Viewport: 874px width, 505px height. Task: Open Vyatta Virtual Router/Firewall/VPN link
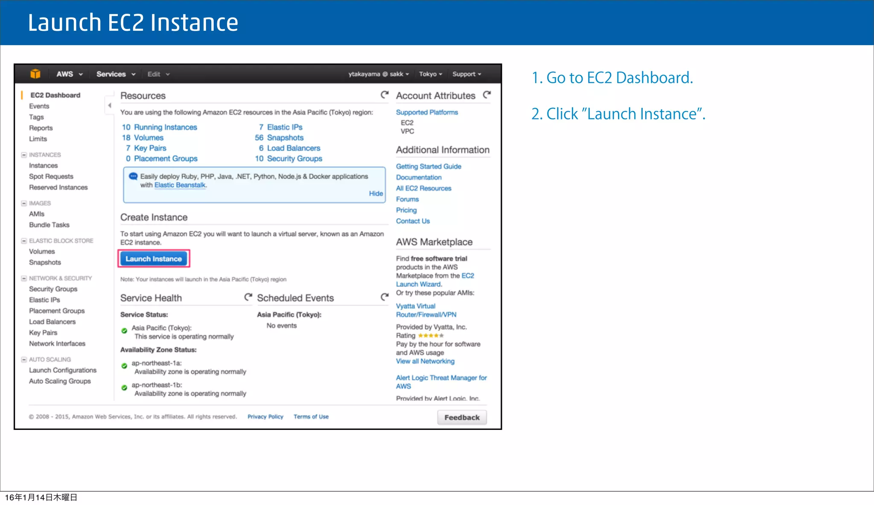tap(426, 311)
